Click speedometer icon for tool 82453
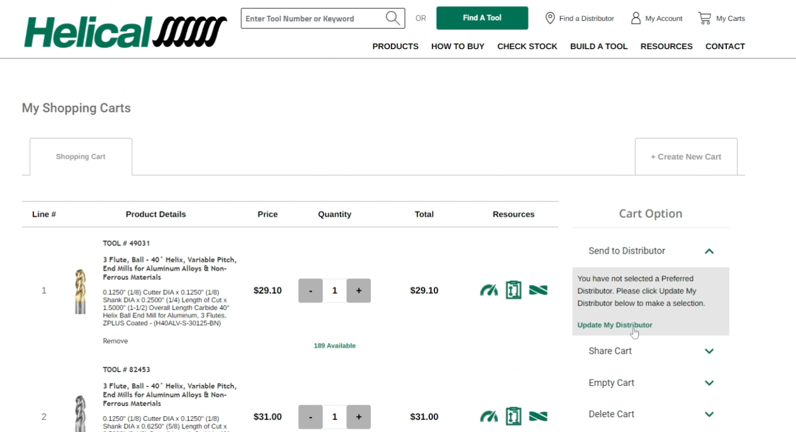Screen dimensions: 796x432 489,417
